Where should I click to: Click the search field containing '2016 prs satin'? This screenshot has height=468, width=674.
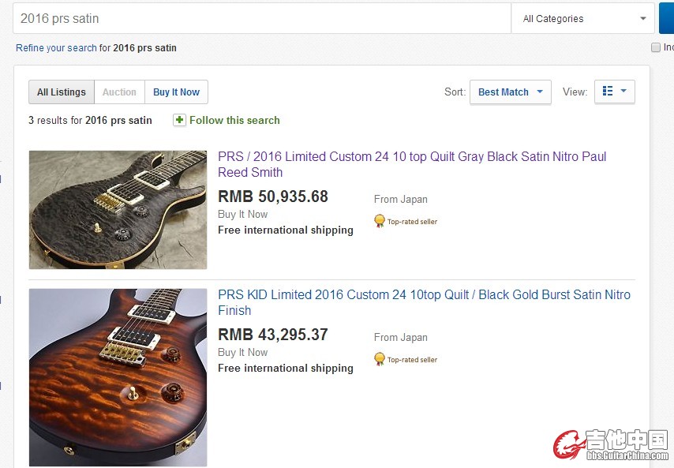point(260,18)
